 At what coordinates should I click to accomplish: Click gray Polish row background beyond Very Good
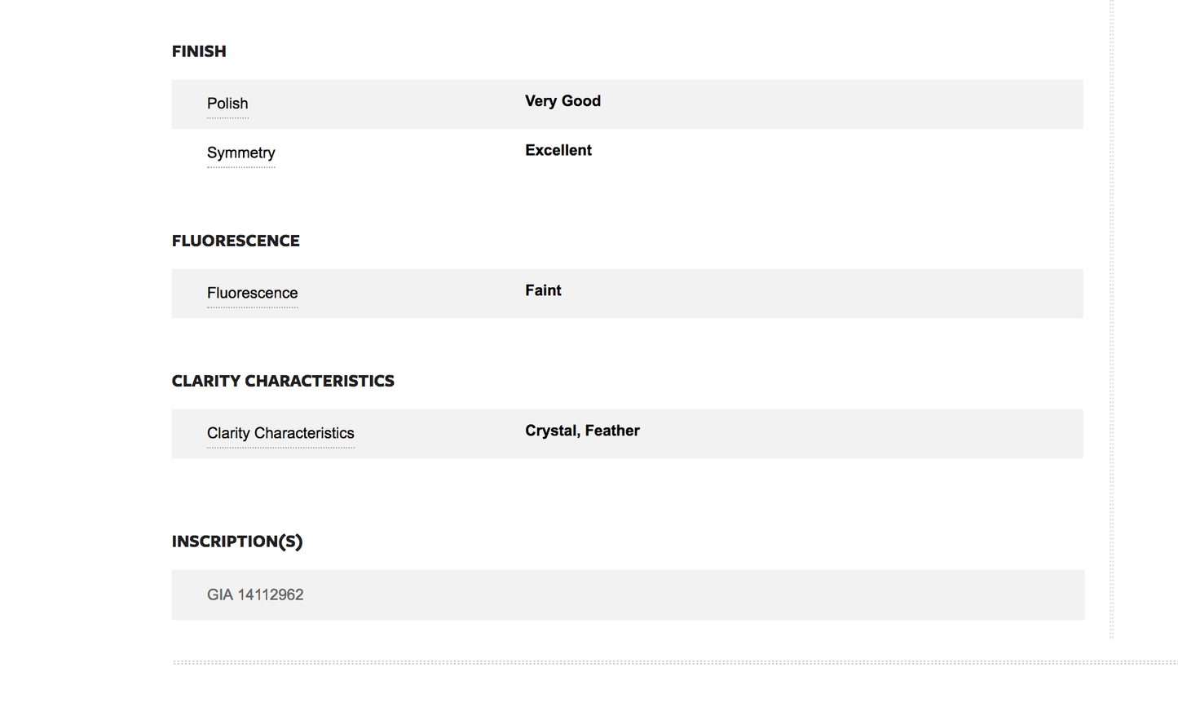coord(840,104)
